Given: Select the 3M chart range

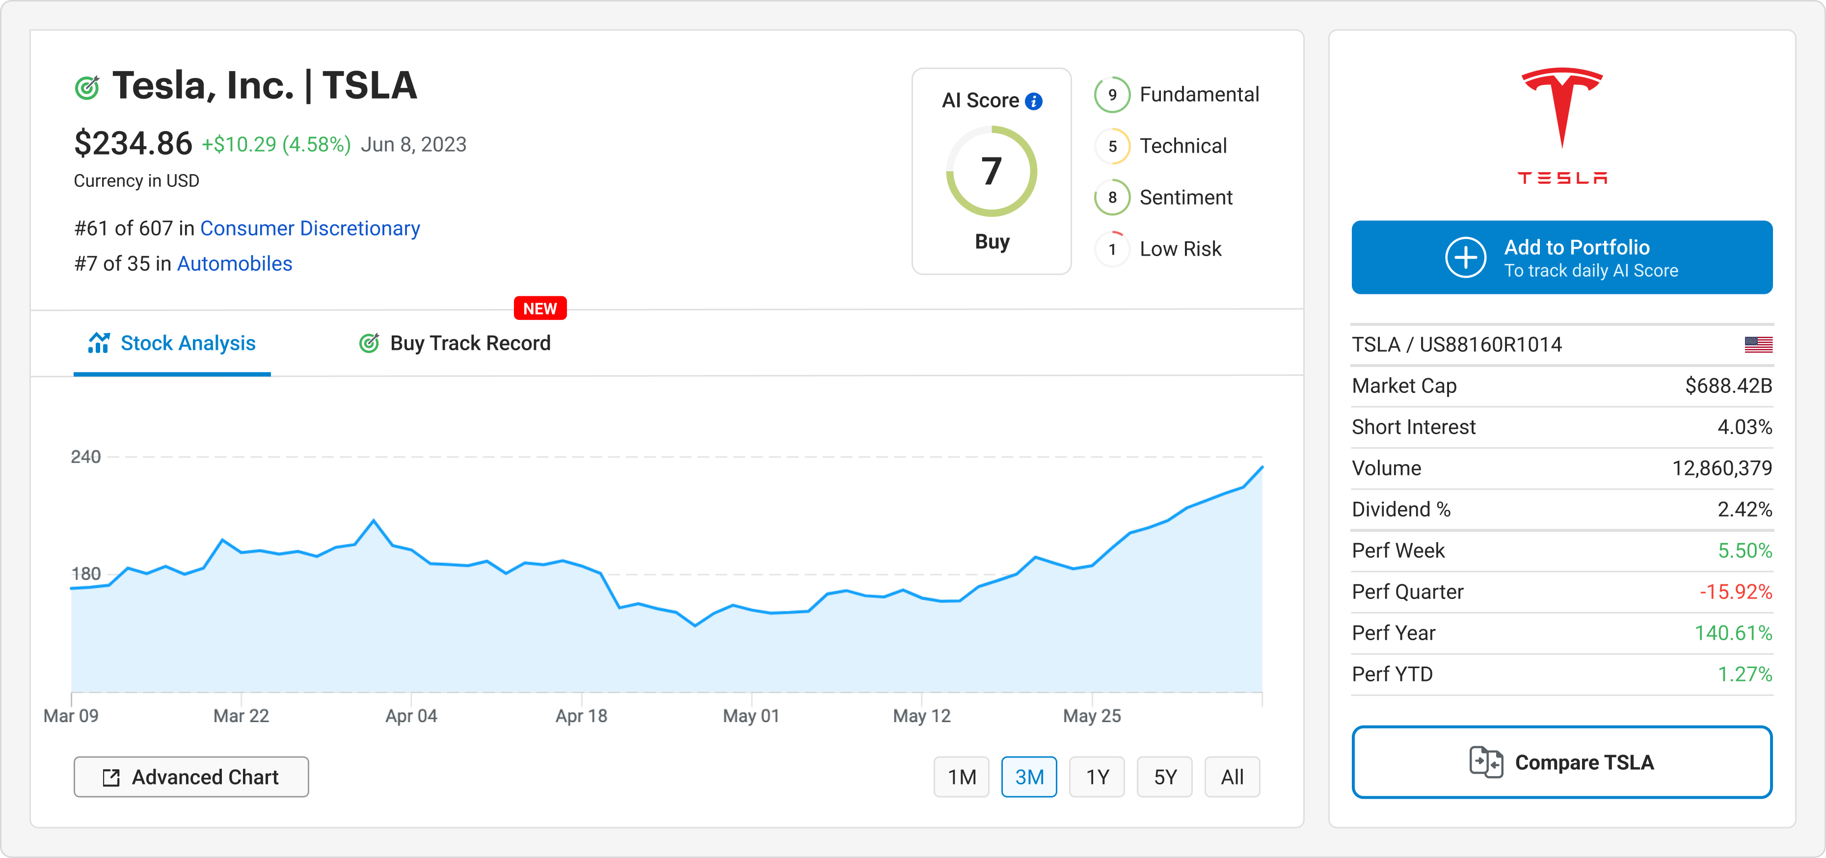Looking at the screenshot, I should (1028, 777).
